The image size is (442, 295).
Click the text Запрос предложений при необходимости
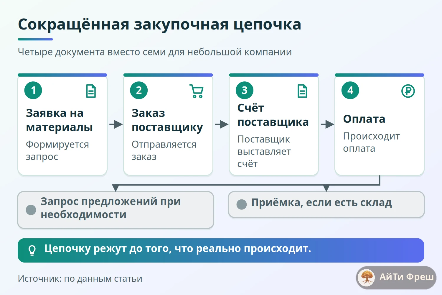pyautogui.click(x=111, y=208)
